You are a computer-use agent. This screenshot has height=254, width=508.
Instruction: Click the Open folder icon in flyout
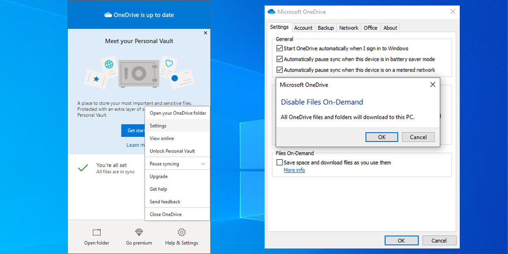pyautogui.click(x=97, y=232)
